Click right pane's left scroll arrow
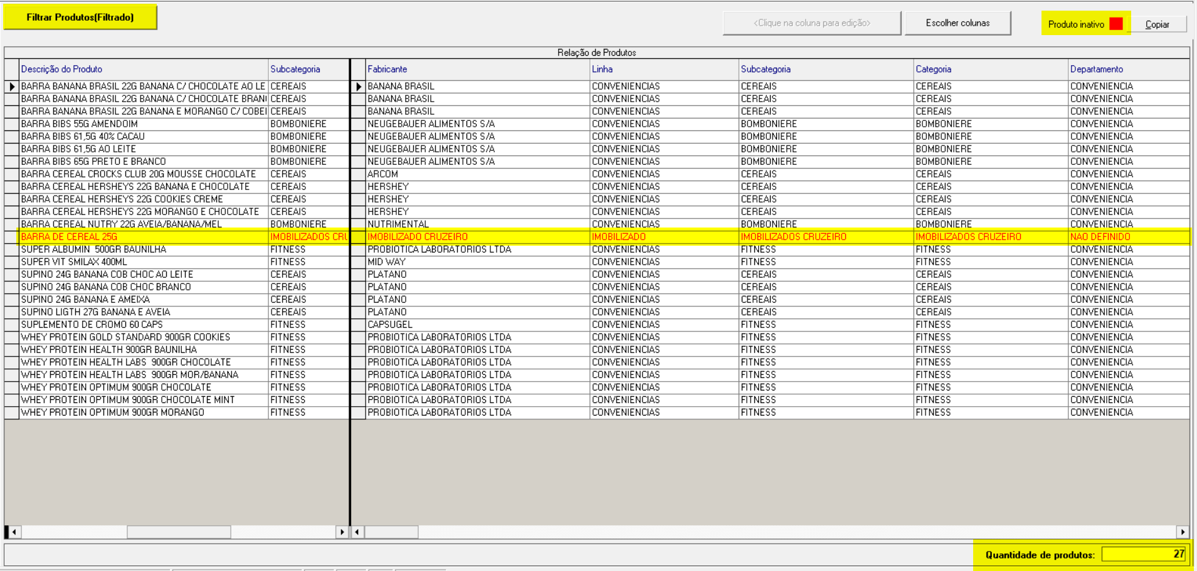1197x571 pixels. click(357, 532)
